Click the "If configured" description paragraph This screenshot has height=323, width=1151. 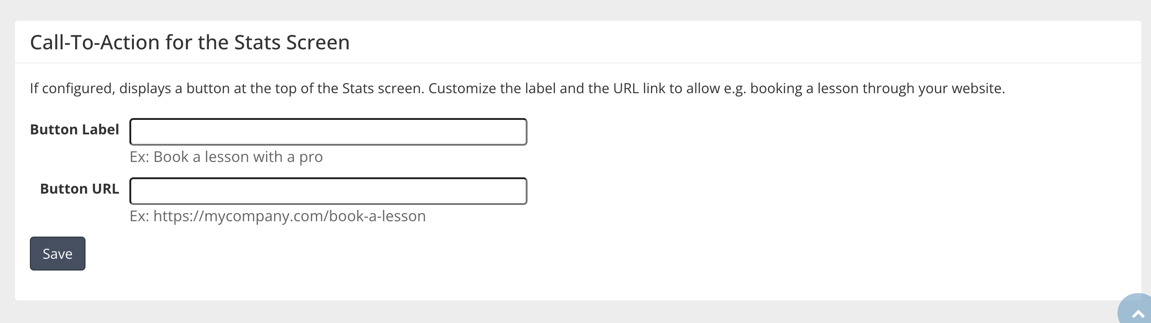tap(517, 88)
